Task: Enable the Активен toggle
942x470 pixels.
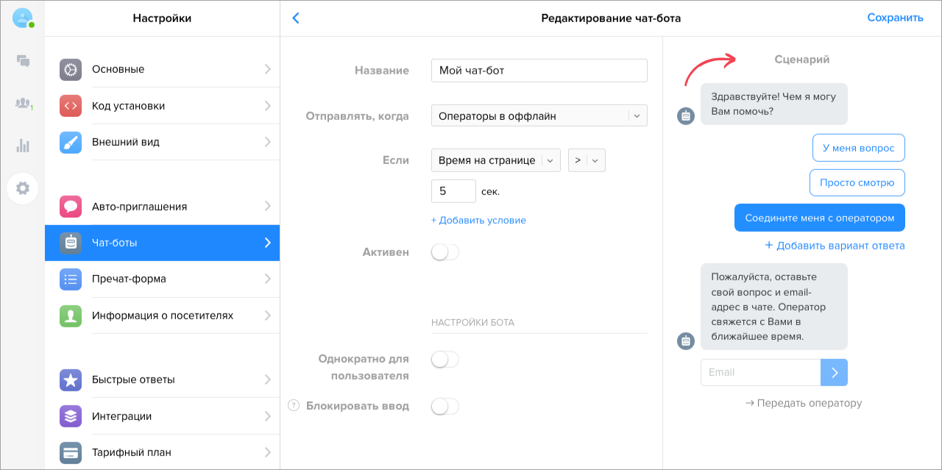Action: (x=445, y=252)
